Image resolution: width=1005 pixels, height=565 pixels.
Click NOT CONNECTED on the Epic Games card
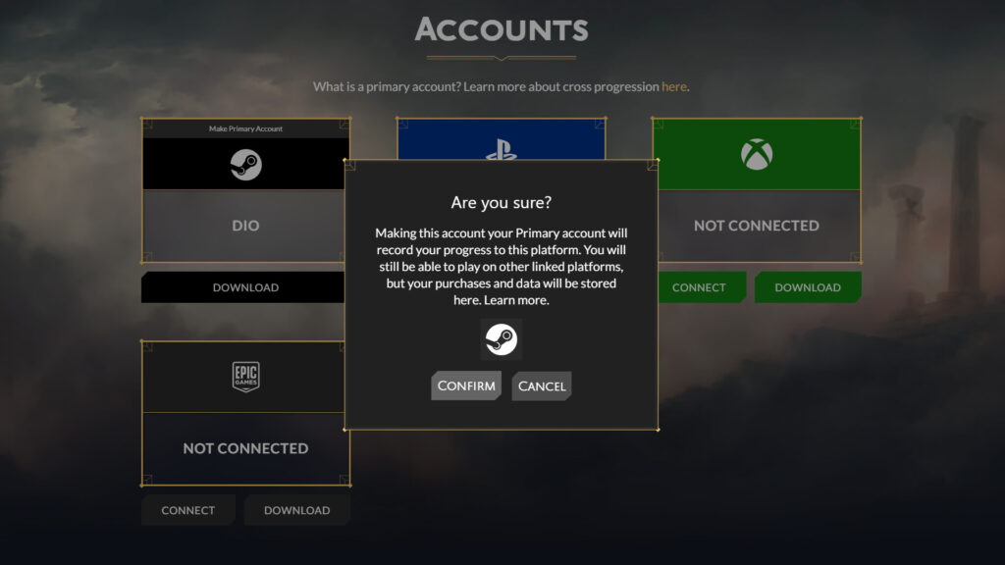pyautogui.click(x=244, y=447)
